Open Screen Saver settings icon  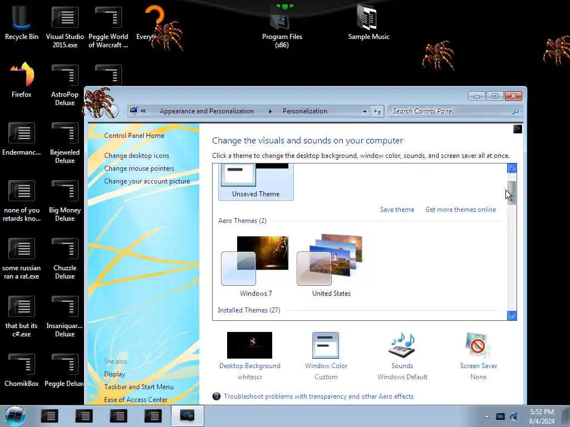pyautogui.click(x=478, y=345)
